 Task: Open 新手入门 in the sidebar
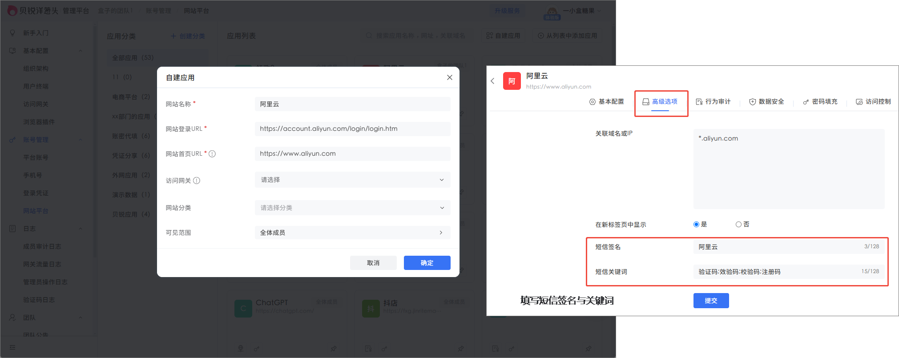(36, 33)
